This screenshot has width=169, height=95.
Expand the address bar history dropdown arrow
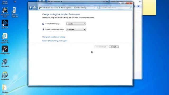(95, 8)
